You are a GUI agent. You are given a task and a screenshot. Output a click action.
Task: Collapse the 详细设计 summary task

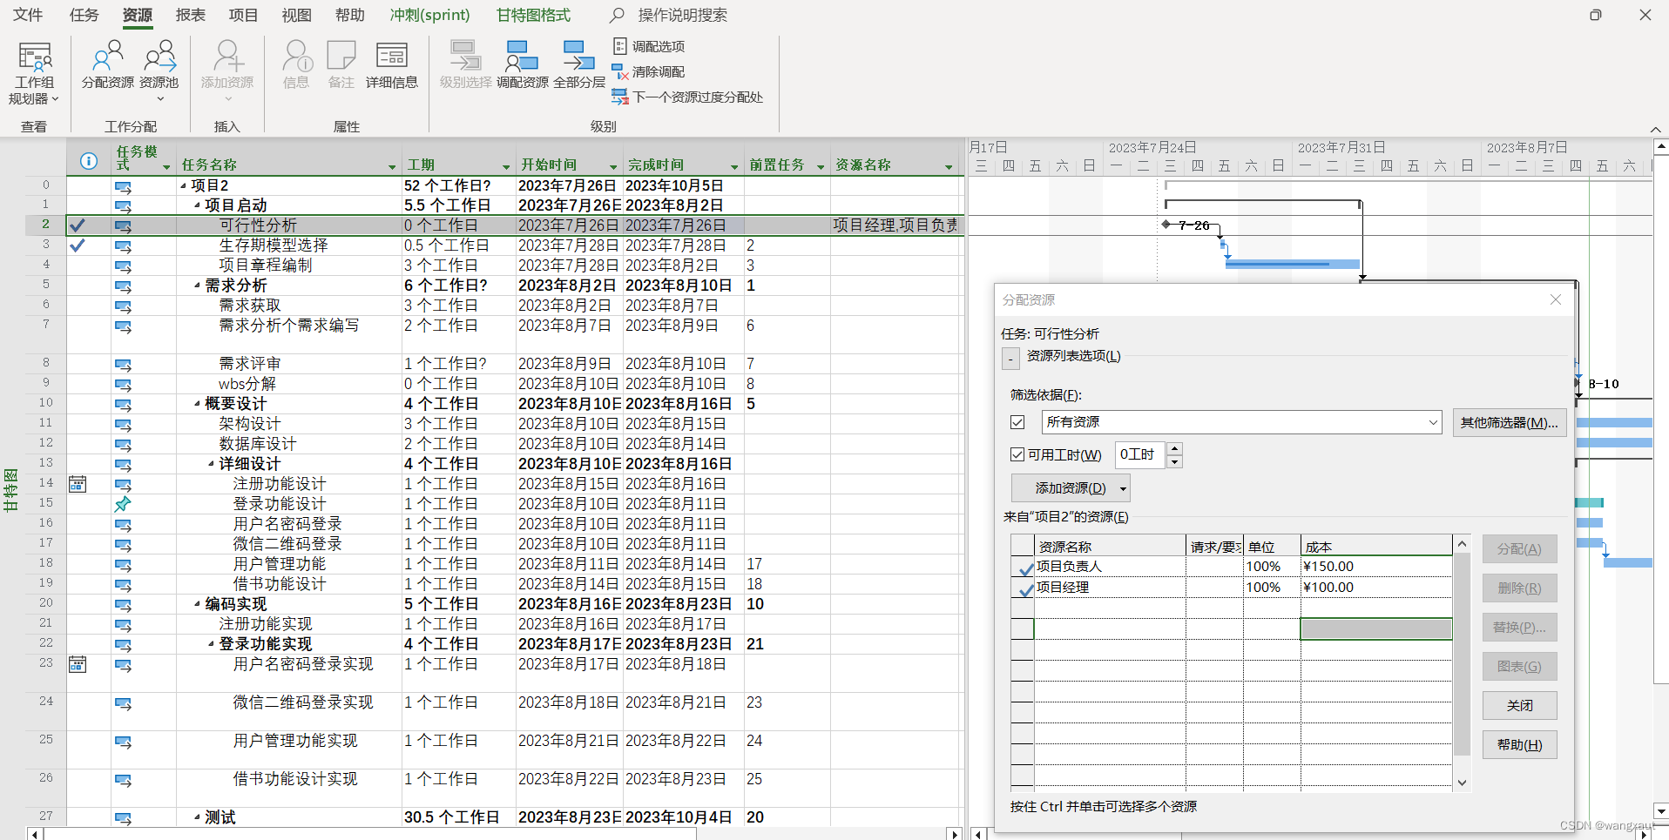click(x=212, y=464)
